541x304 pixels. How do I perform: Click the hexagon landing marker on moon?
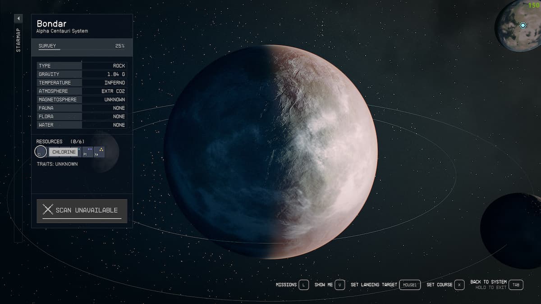(523, 26)
